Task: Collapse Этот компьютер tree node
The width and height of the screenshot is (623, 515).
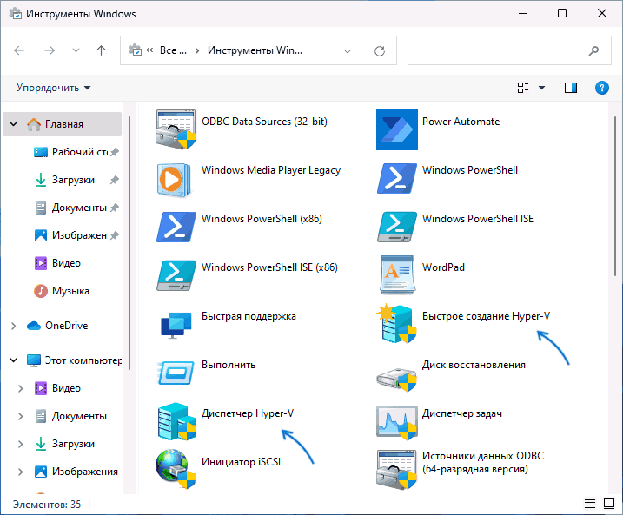Action: pyautogui.click(x=14, y=360)
